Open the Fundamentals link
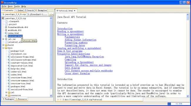The height and width of the screenshot is (106, 191). click(x=72, y=37)
